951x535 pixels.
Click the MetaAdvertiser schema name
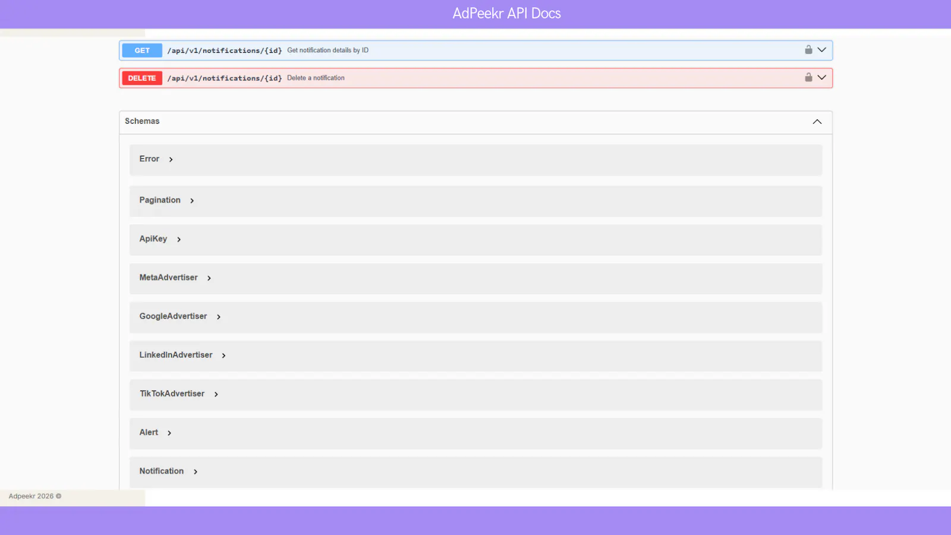point(168,278)
